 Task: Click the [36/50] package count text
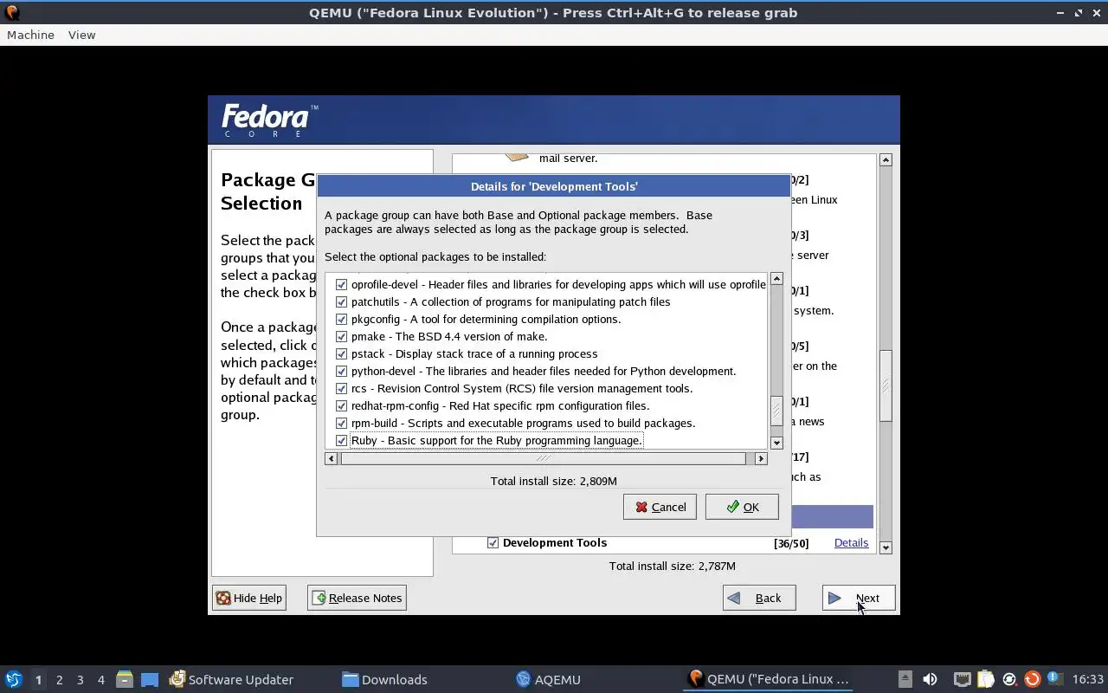tap(791, 543)
